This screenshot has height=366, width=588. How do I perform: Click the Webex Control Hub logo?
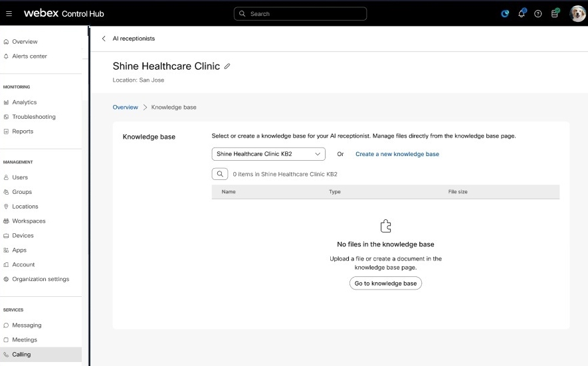point(64,13)
